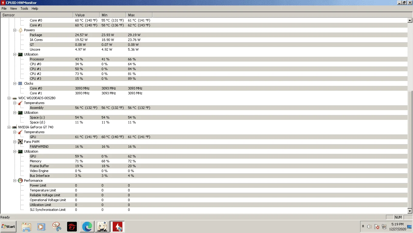Open the Microsoft Edge taskbar icon
This screenshot has width=413, height=233.
(87, 227)
